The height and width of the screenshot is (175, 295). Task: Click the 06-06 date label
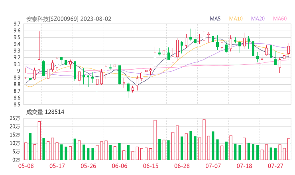(x=120, y=166)
